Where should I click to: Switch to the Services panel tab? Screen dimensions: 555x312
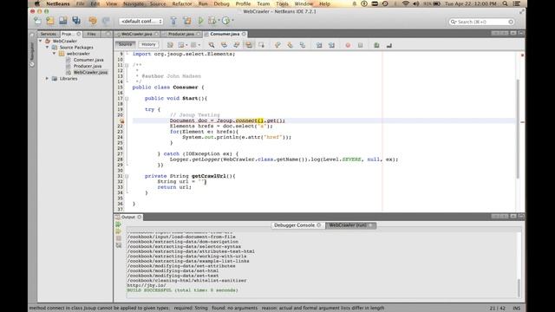point(49,34)
